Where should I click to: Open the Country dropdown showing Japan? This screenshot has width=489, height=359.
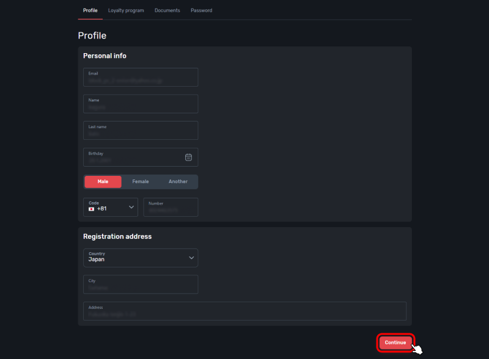[141, 258]
